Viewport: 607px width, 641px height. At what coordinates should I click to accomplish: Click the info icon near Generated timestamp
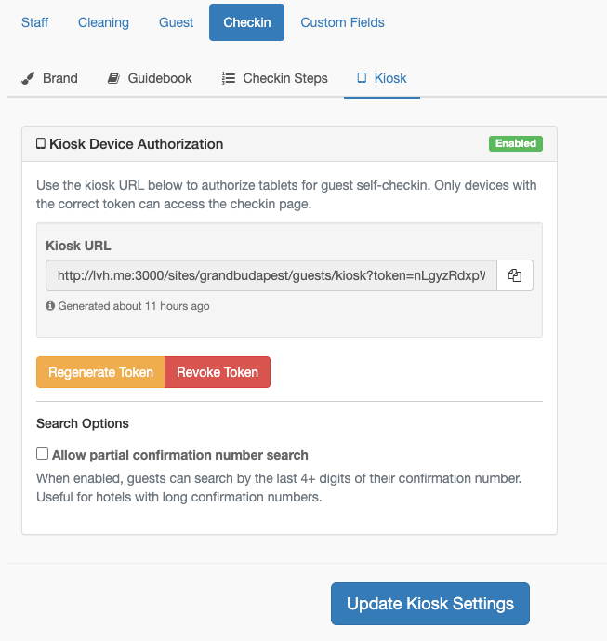pos(50,306)
